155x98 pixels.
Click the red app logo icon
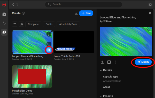4,5
